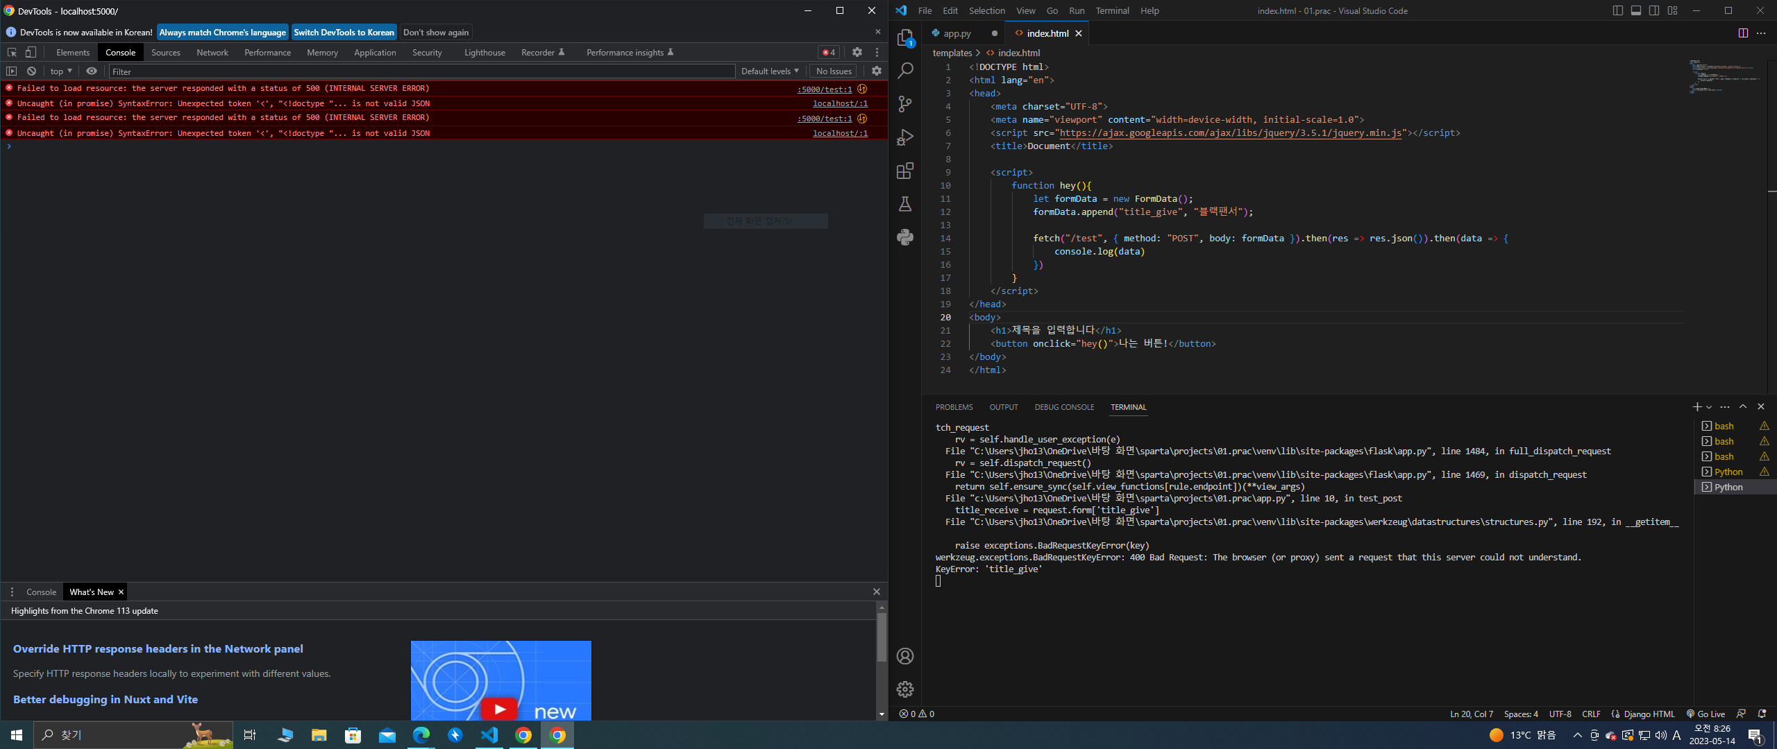Open the terminal launch profile dropdown arrow
This screenshot has width=1777, height=749.
(x=1709, y=406)
